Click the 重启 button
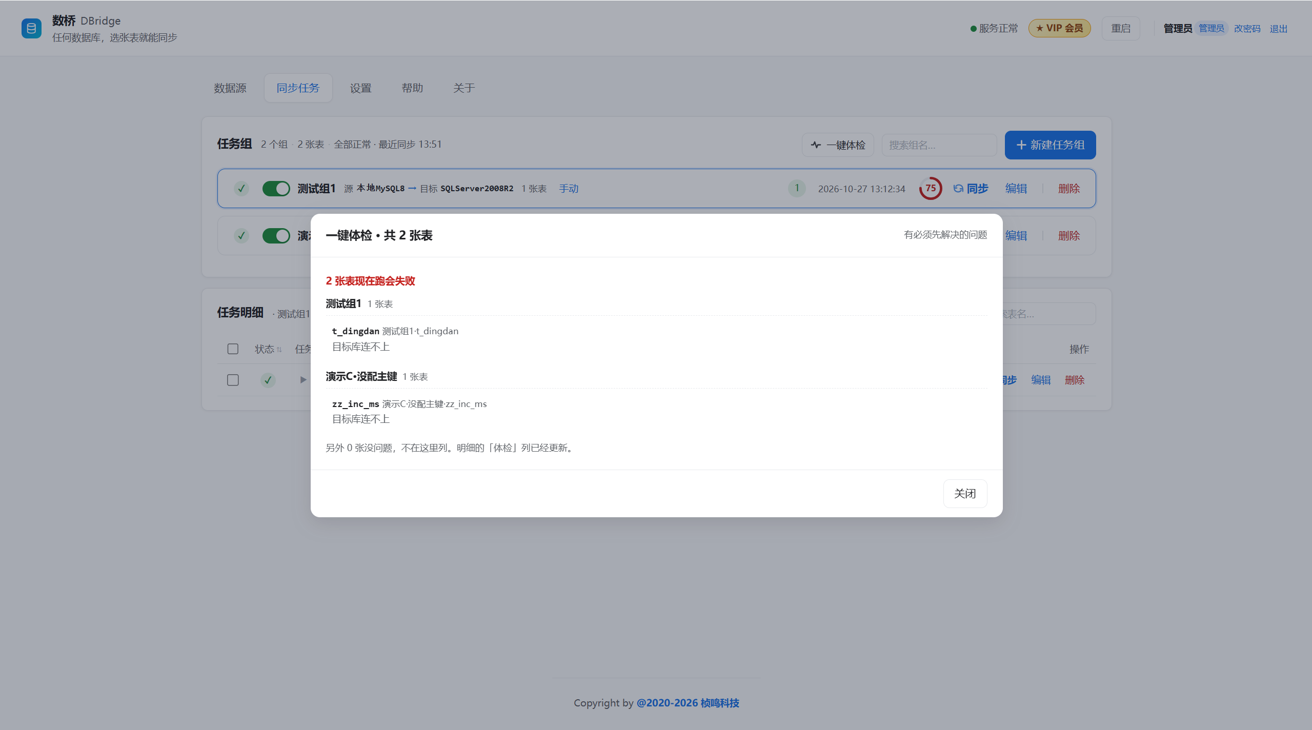Screen dimensions: 1312x730 point(1121,28)
